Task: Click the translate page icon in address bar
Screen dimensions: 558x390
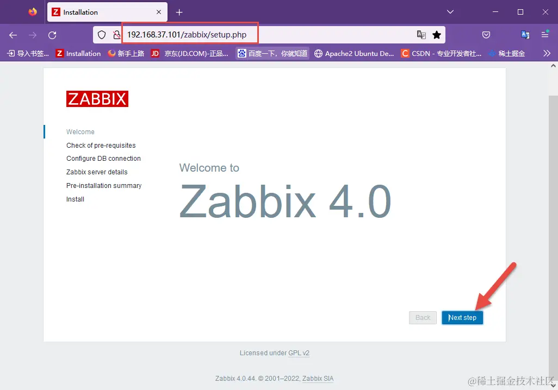Action: point(421,34)
